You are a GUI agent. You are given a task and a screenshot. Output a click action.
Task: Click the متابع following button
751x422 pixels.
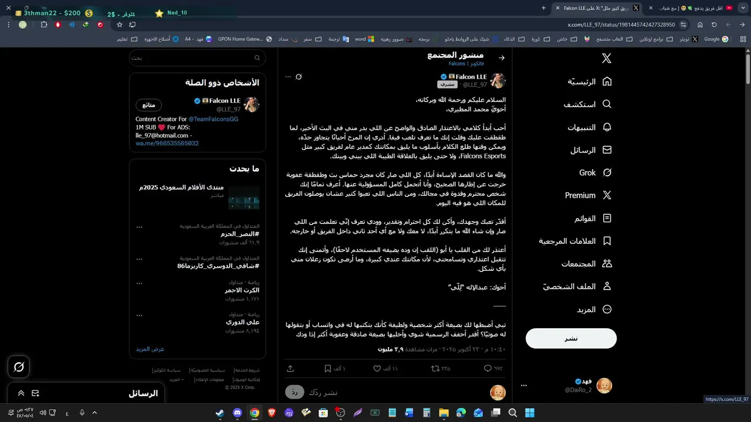pyautogui.click(x=149, y=105)
